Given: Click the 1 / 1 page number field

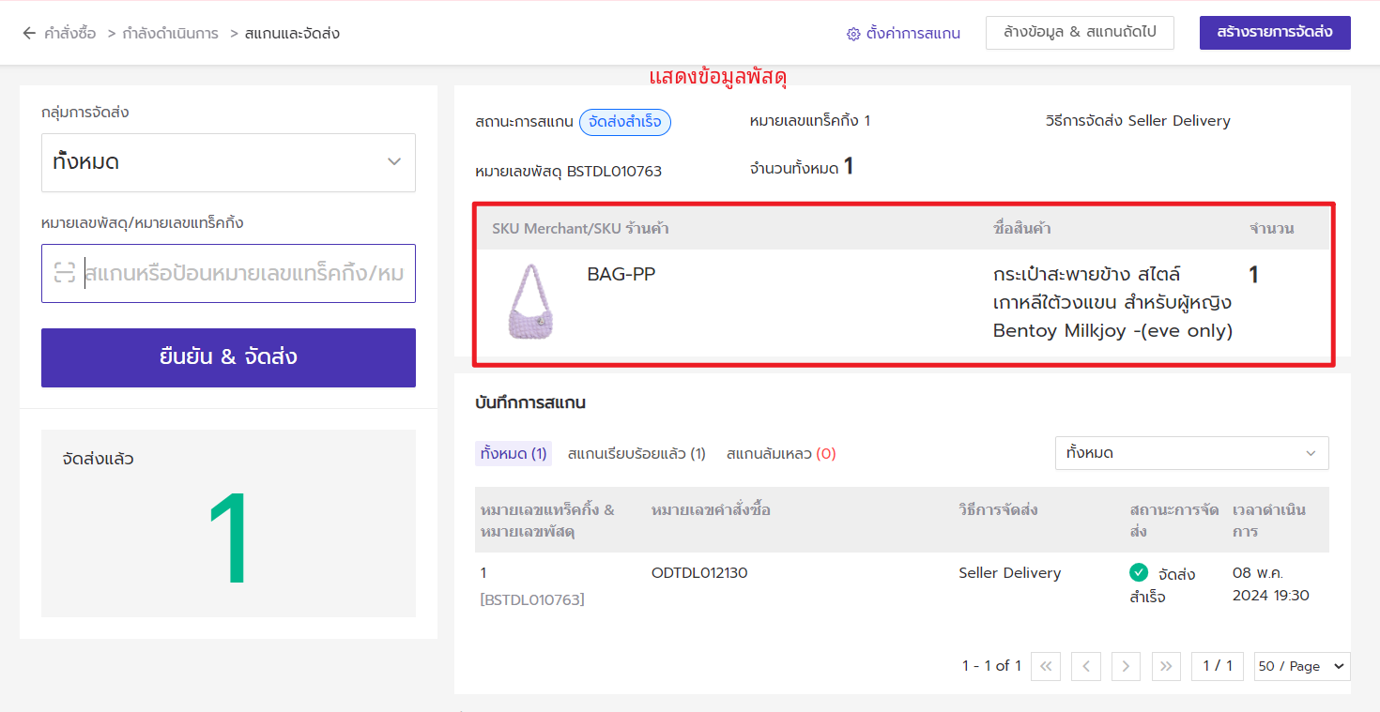Looking at the screenshot, I should coord(1218,666).
